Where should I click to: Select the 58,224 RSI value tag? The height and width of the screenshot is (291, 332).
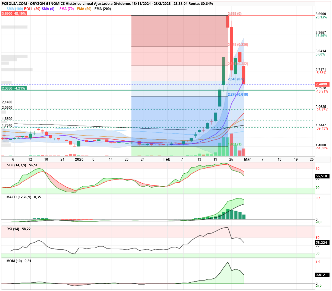pos(322,242)
